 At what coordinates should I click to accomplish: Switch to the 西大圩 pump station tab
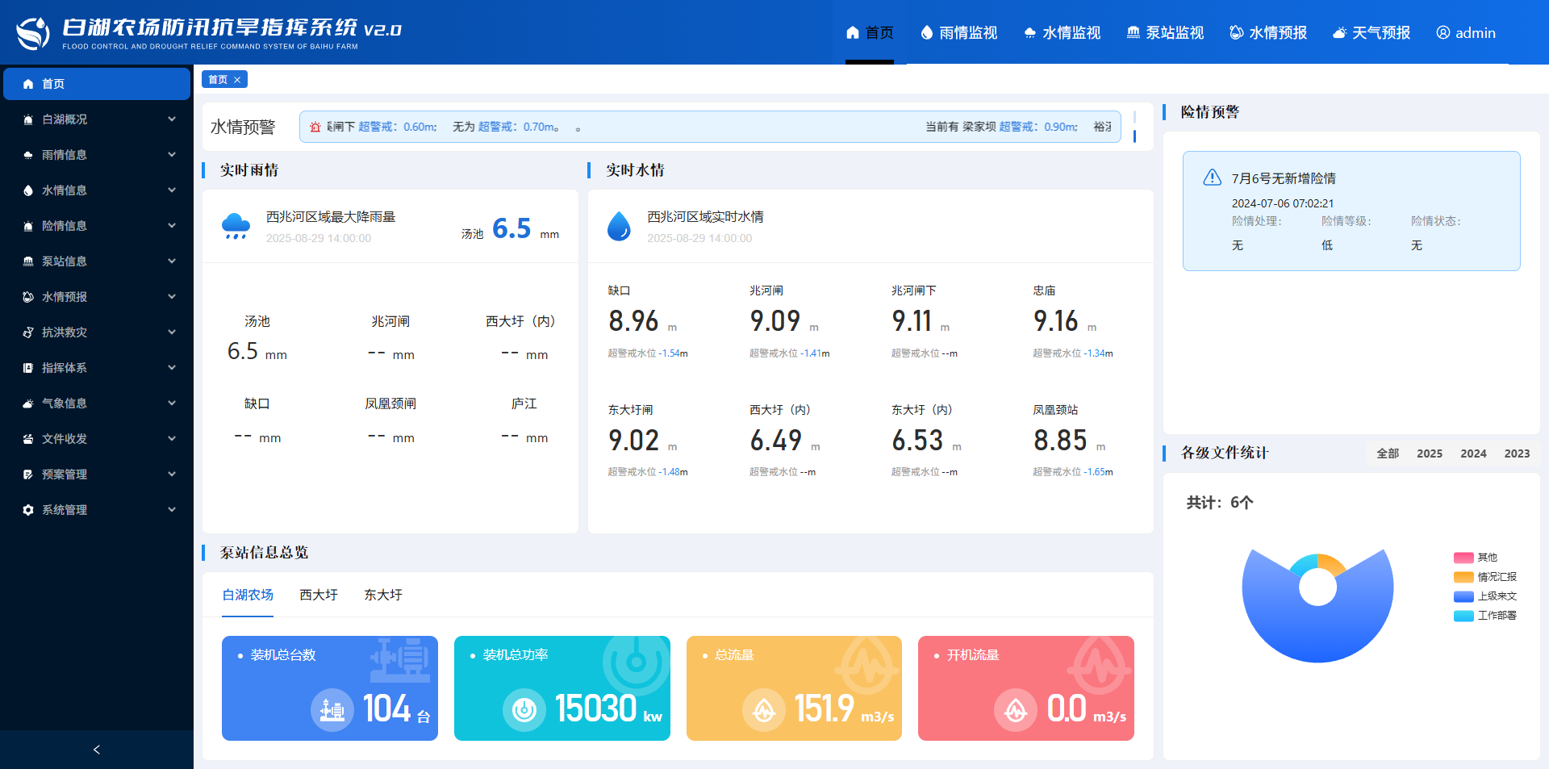319,595
